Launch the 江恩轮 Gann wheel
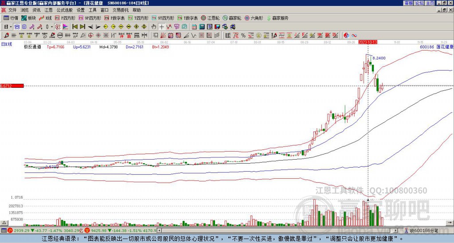The height and width of the screenshot is (243, 454). click(x=211, y=18)
